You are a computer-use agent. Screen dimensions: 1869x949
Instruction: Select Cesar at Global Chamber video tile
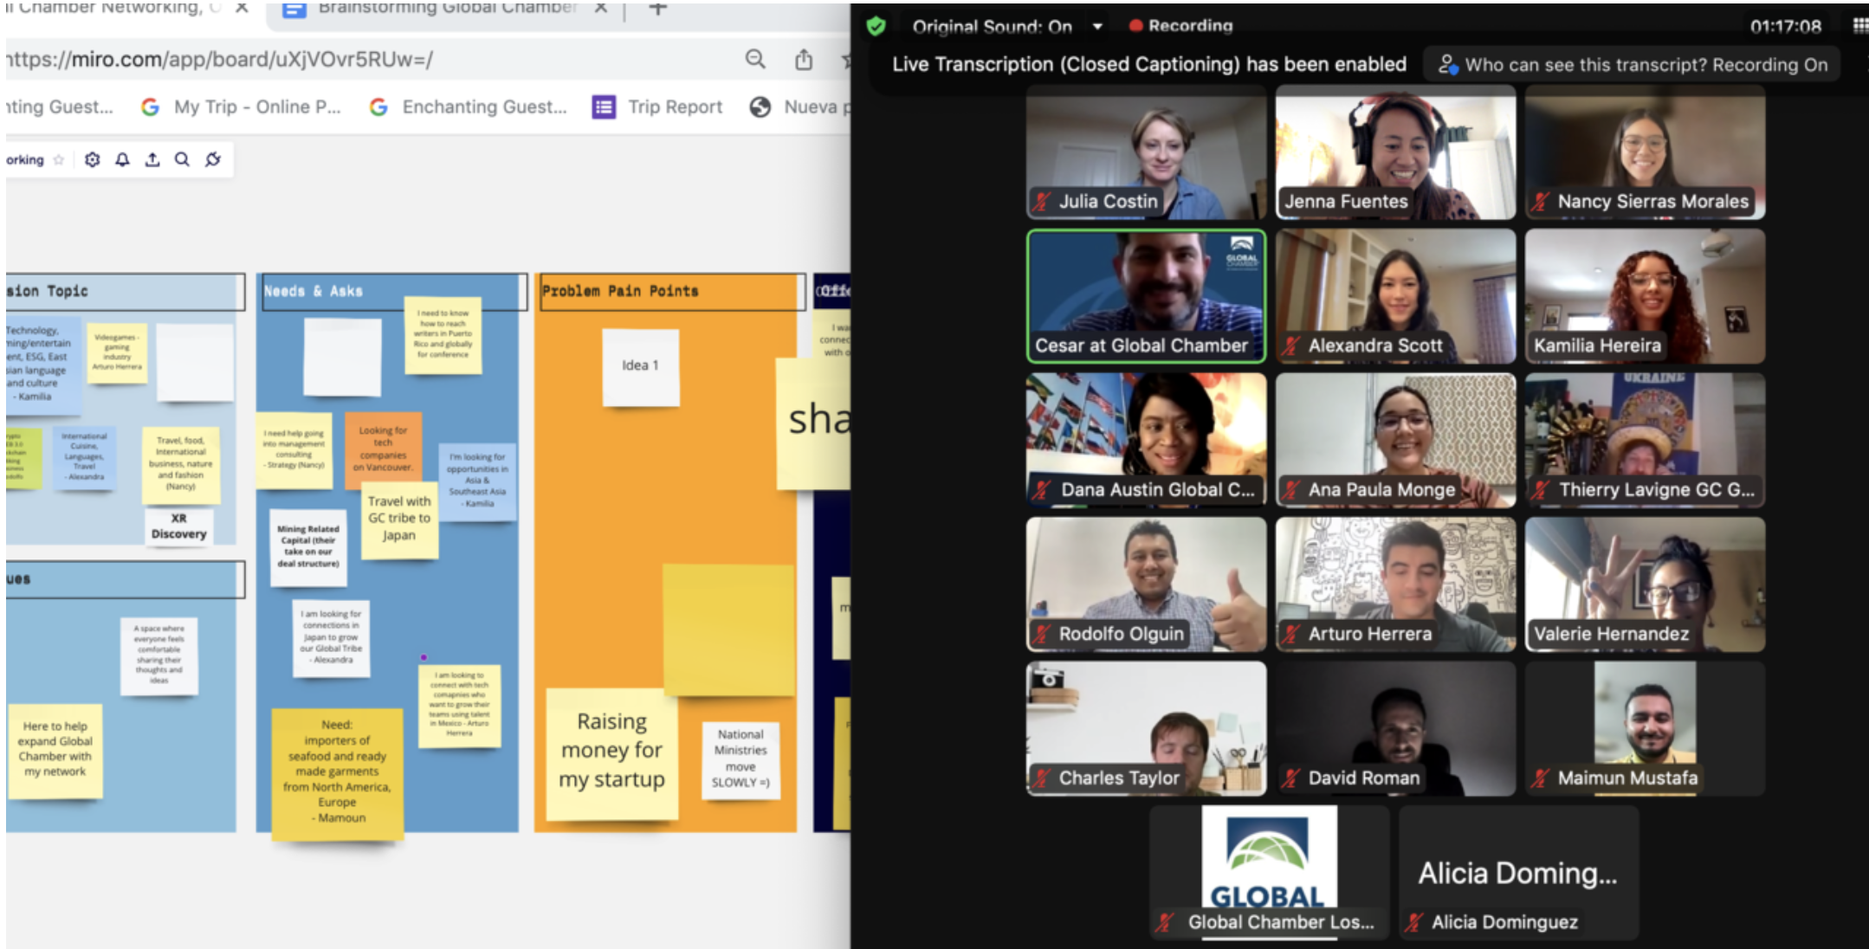pos(1146,296)
